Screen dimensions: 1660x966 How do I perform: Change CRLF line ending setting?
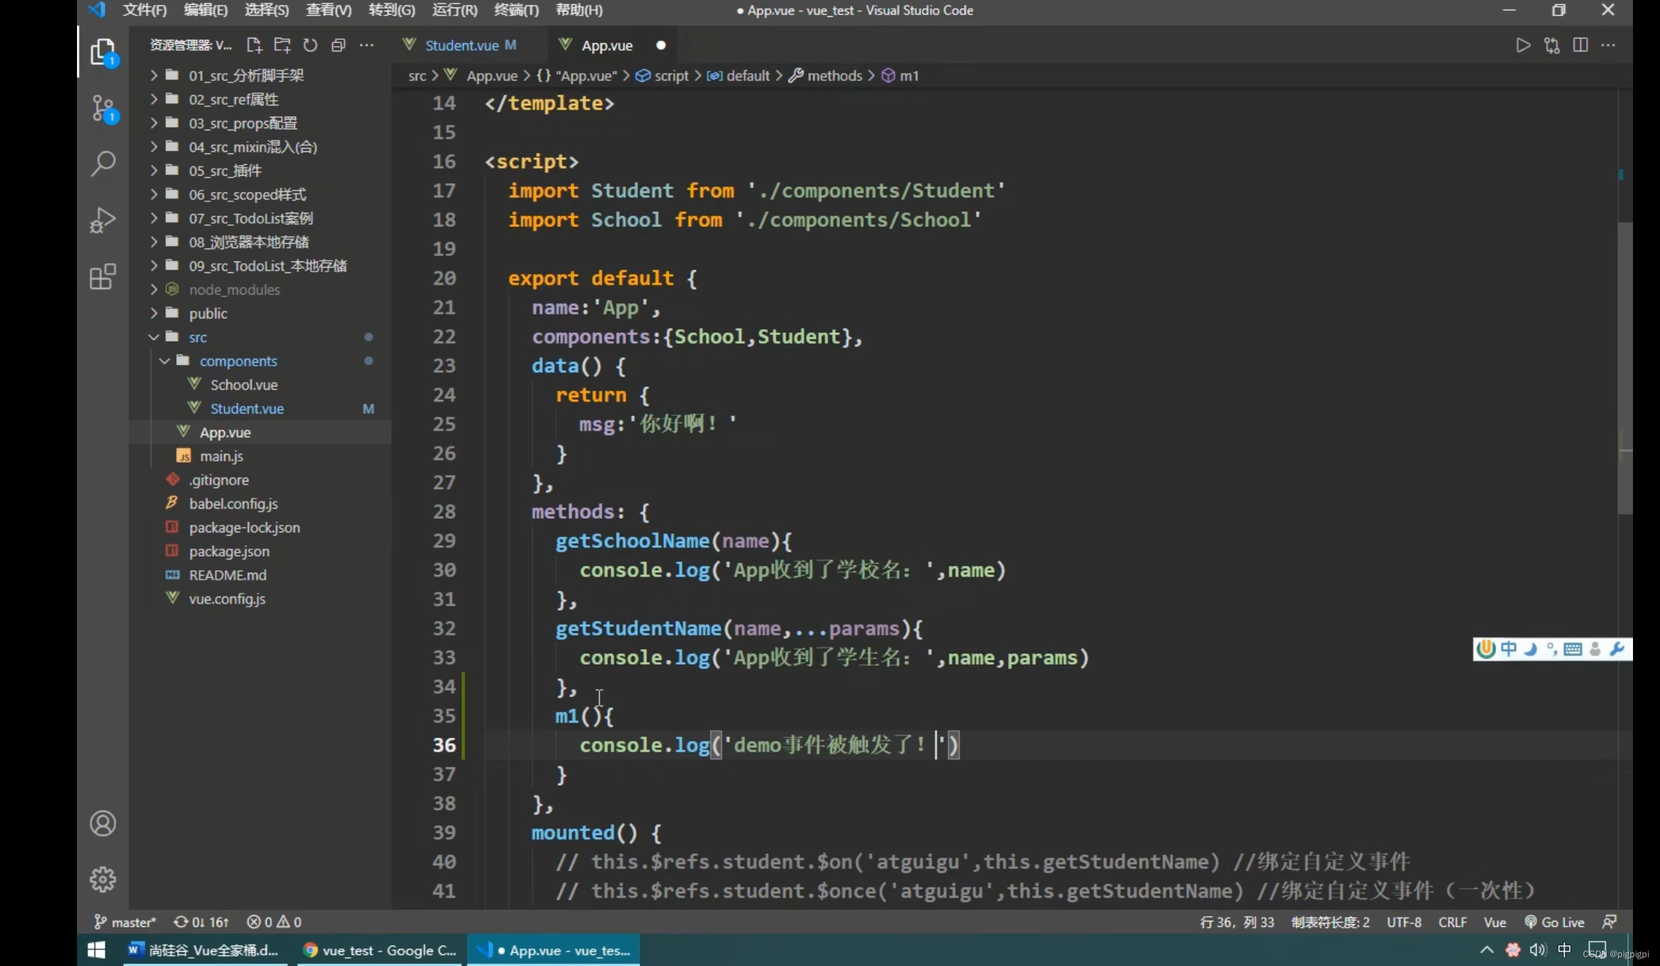pyautogui.click(x=1452, y=922)
